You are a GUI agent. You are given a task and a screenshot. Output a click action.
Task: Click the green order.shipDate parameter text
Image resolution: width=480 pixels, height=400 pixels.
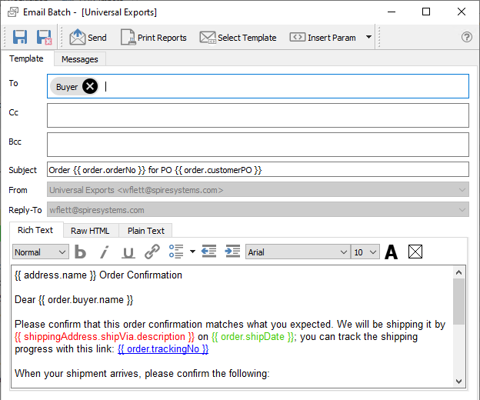[253, 337]
